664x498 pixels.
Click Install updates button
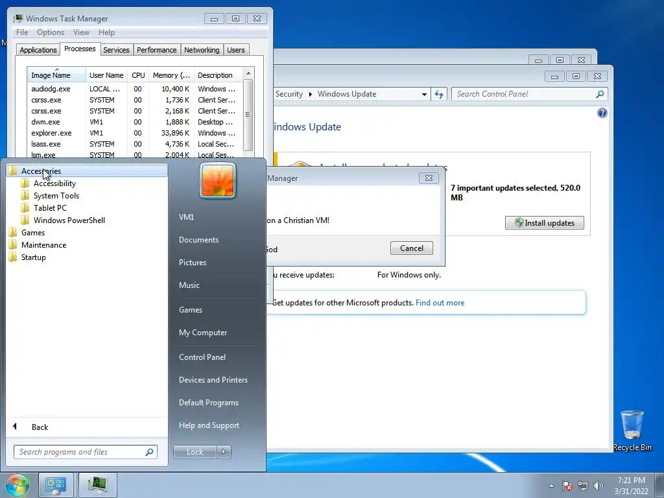pos(544,223)
